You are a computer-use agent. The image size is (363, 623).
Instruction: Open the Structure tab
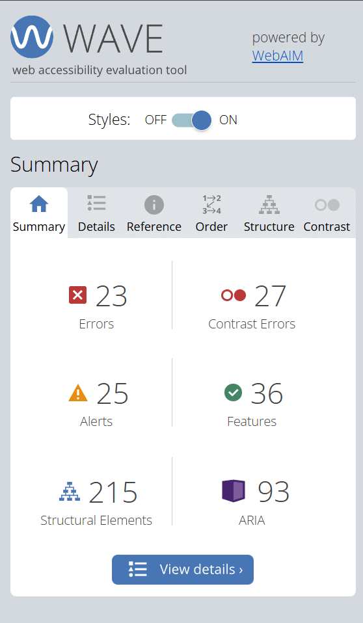click(269, 213)
